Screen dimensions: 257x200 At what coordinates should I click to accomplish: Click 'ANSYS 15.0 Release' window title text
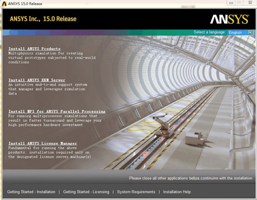coord(25,4)
